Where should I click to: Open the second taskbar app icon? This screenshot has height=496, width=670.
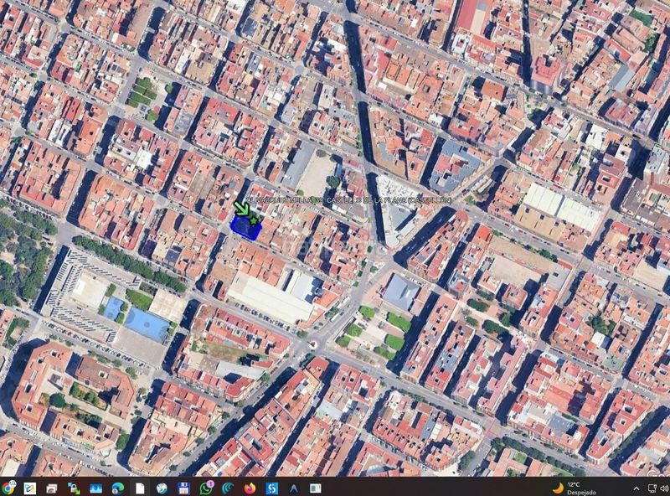pyautogui.click(x=30, y=488)
